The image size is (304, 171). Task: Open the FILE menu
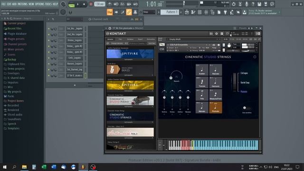[x=3, y=4]
